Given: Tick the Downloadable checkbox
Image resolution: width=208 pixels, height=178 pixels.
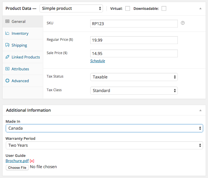Looking at the screenshot, I should 164,8.
